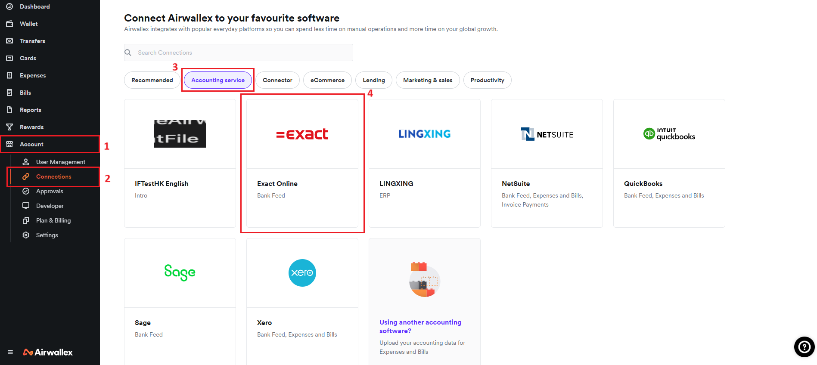Click the Bills icon in sidebar
Image resolution: width=817 pixels, height=365 pixels.
click(x=9, y=93)
